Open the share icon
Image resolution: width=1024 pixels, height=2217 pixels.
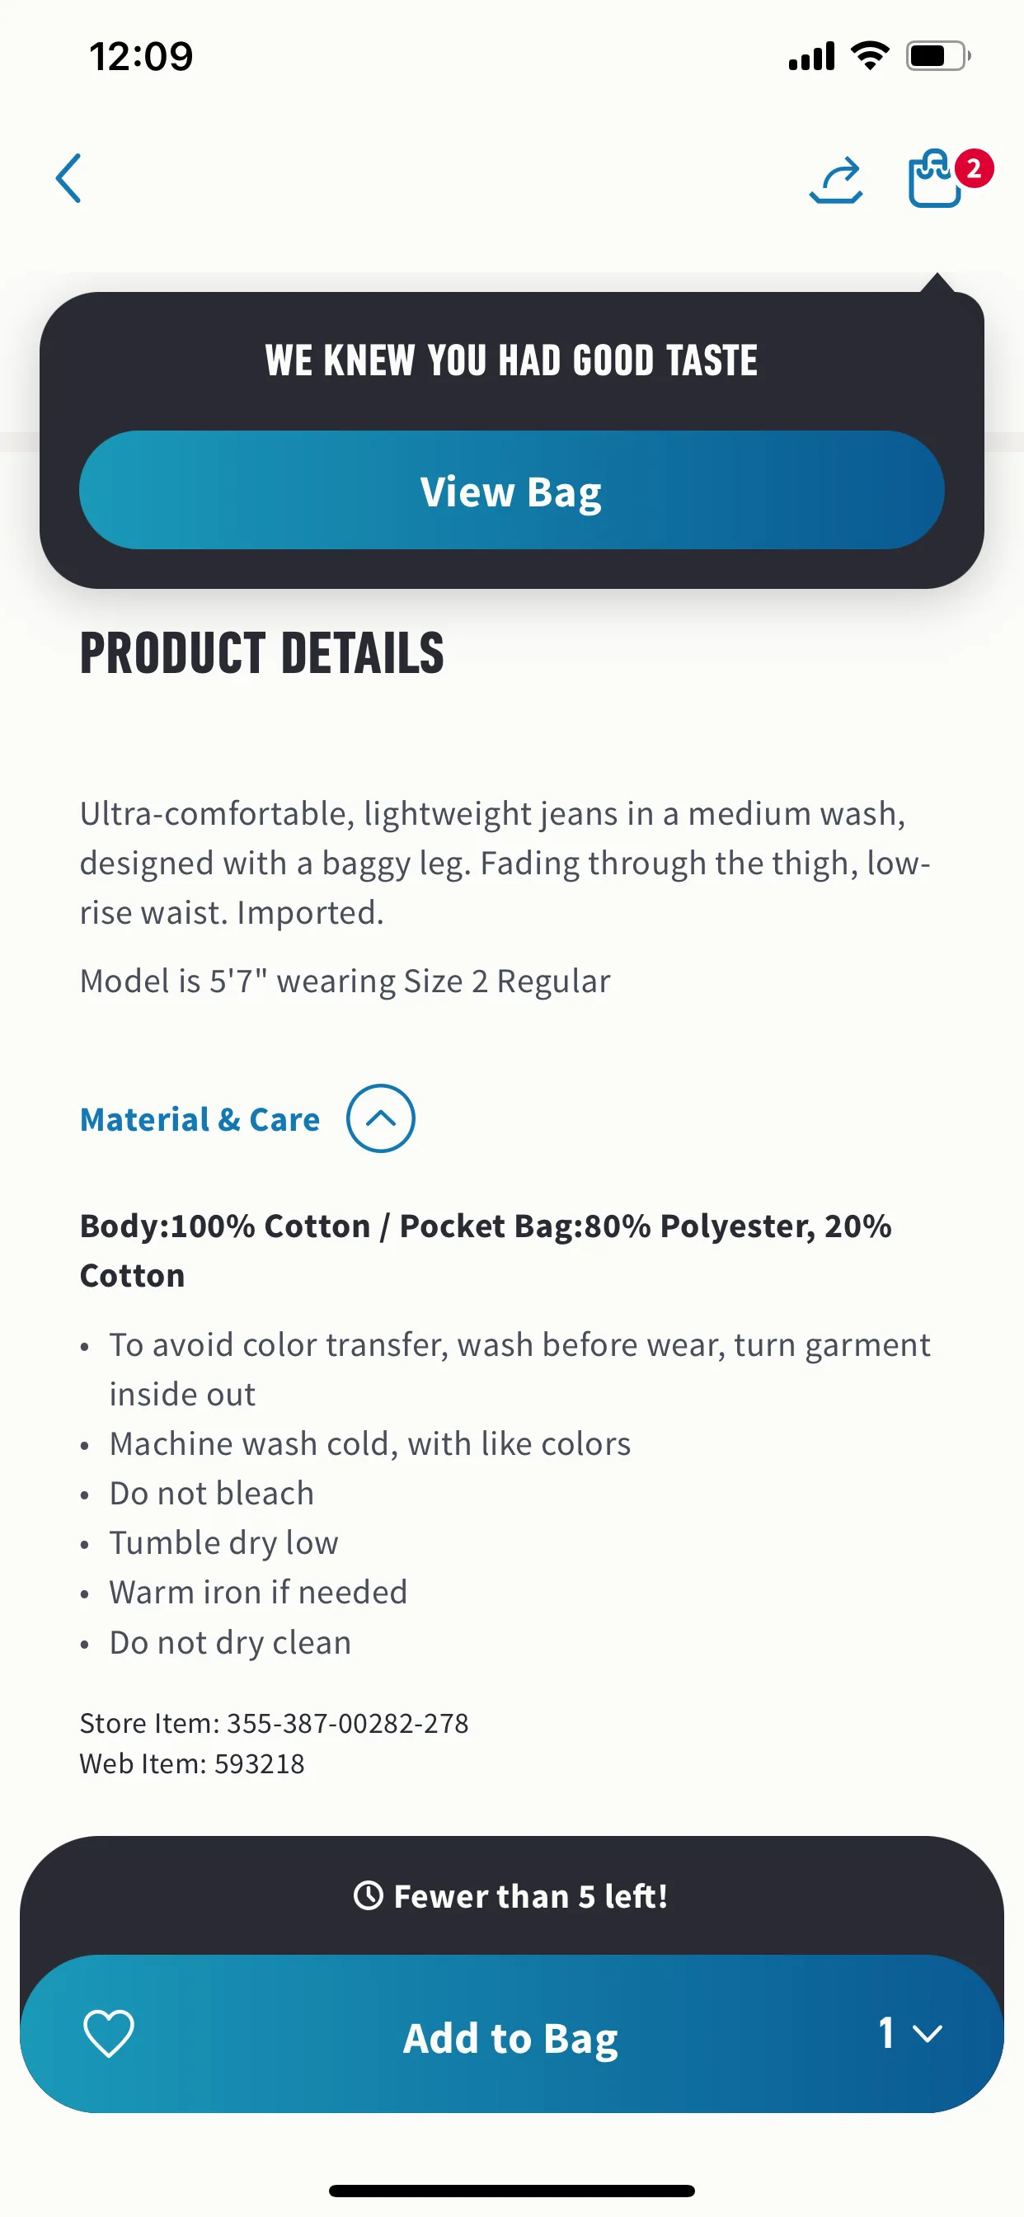tap(835, 180)
